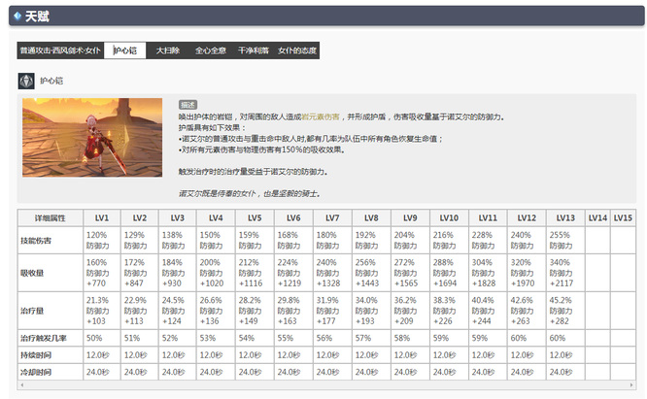Click the 50% heal trigger chance cell
Image resolution: width=647 pixels, height=399 pixels.
102,338
